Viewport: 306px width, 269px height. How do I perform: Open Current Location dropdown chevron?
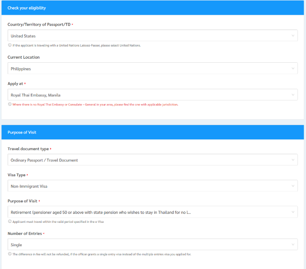(x=293, y=69)
